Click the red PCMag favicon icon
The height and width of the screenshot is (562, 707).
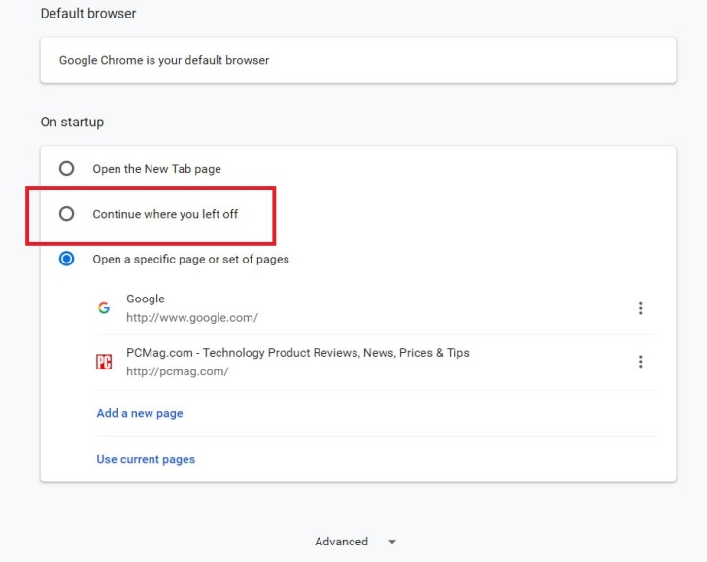point(104,362)
